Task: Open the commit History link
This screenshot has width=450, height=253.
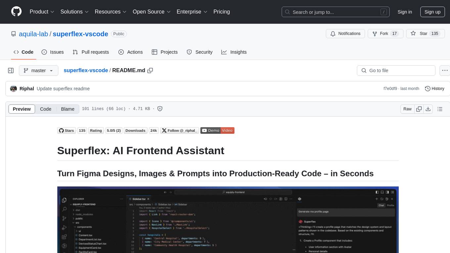Action: pos(434,88)
